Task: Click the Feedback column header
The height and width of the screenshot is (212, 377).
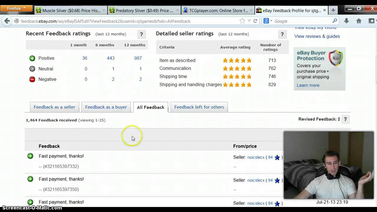Action: coord(49,146)
